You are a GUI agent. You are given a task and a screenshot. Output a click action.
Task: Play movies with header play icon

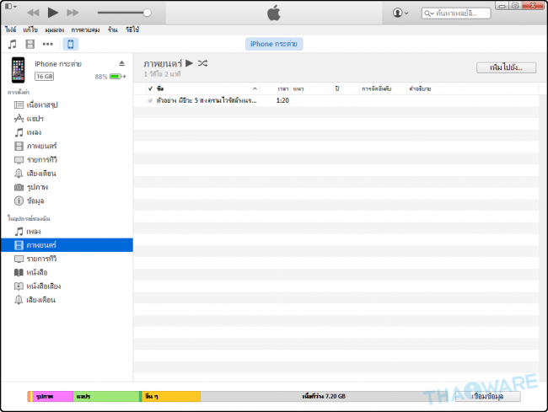[x=189, y=63]
